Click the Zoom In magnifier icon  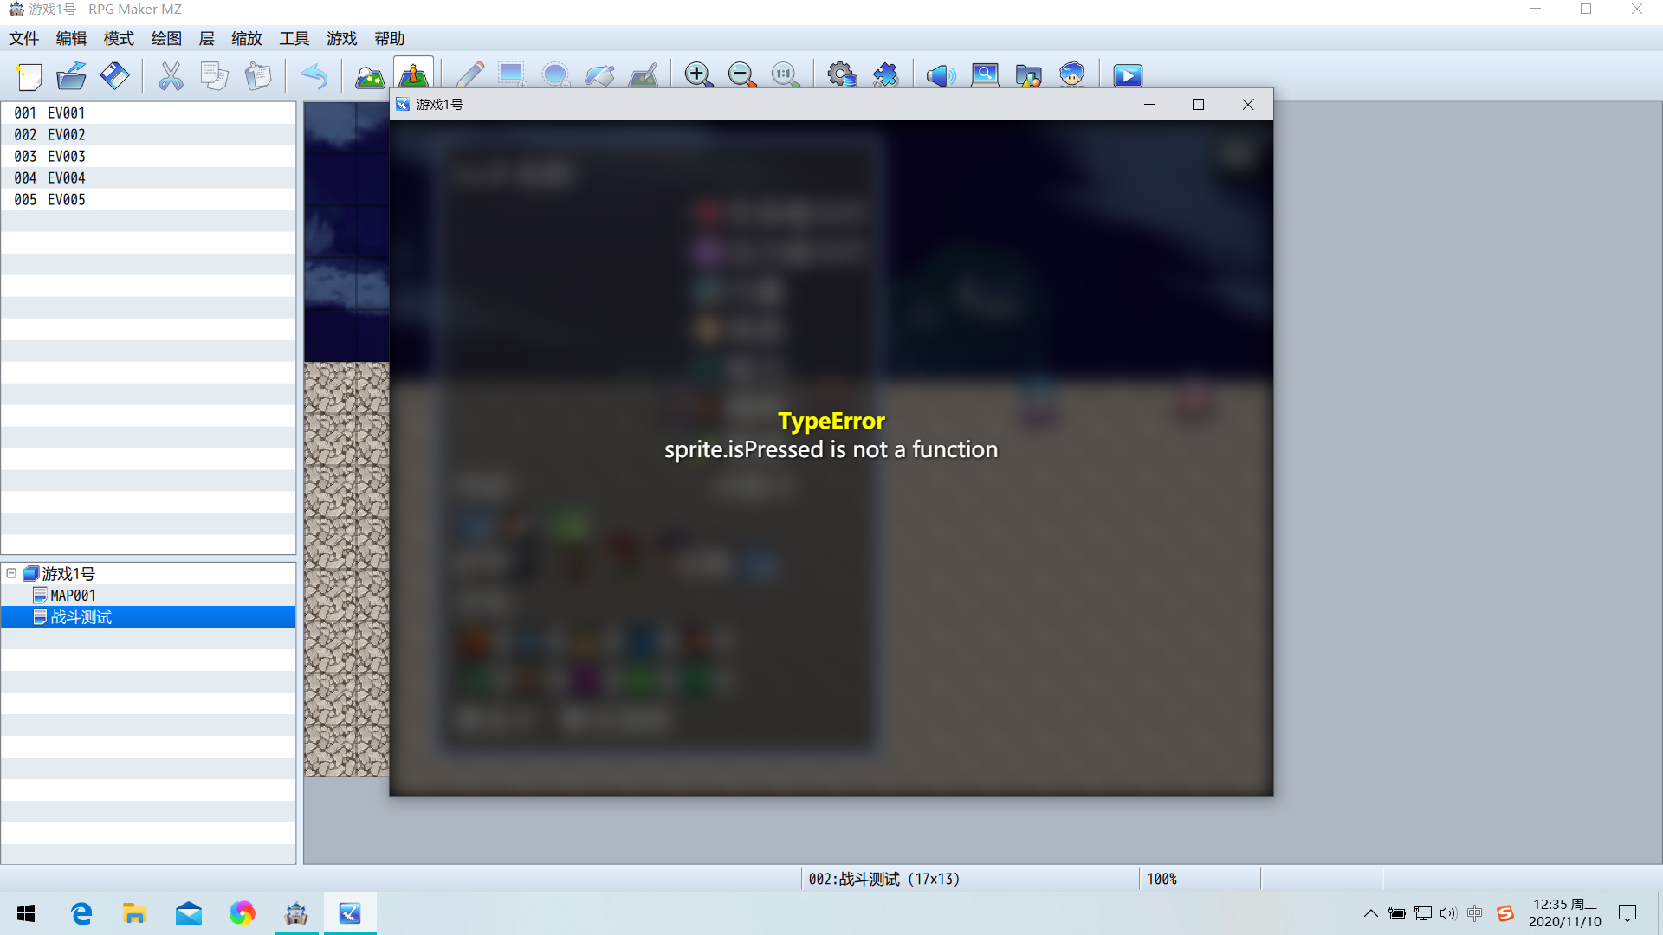pos(698,76)
